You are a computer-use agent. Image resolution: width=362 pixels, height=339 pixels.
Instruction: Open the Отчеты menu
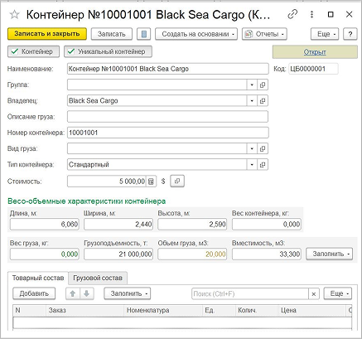click(x=264, y=34)
